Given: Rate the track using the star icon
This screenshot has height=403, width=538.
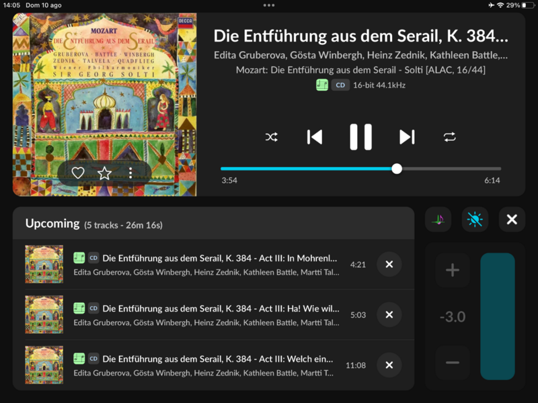Looking at the screenshot, I should pyautogui.click(x=104, y=173).
